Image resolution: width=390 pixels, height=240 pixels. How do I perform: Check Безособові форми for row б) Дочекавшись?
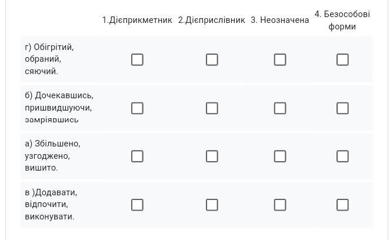(342, 108)
